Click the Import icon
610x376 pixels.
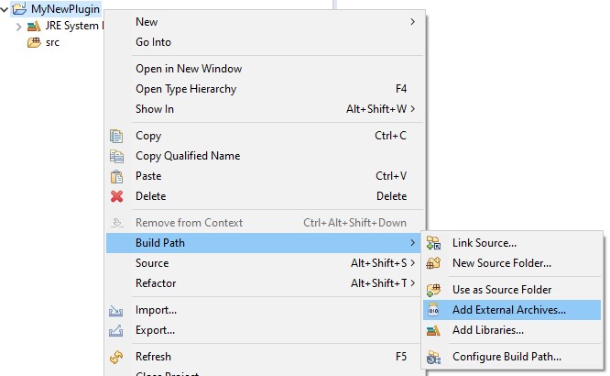point(116,310)
